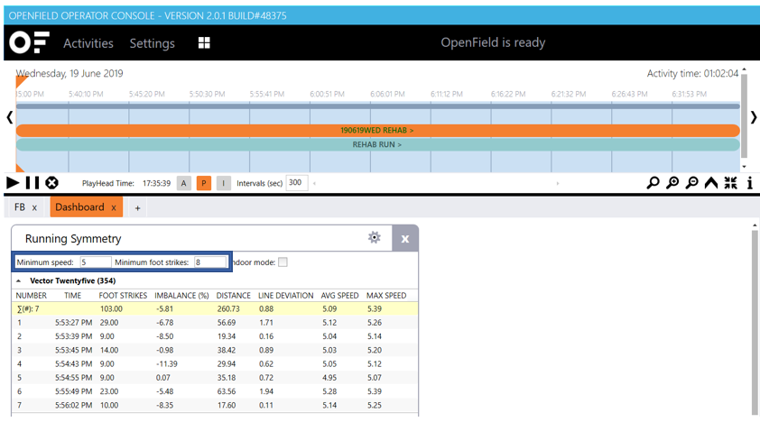Click the horizontal slider left arrow
The image size is (760, 422).
point(315,183)
